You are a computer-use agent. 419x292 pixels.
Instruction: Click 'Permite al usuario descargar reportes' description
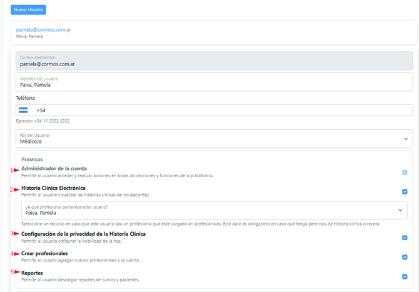[81, 280]
